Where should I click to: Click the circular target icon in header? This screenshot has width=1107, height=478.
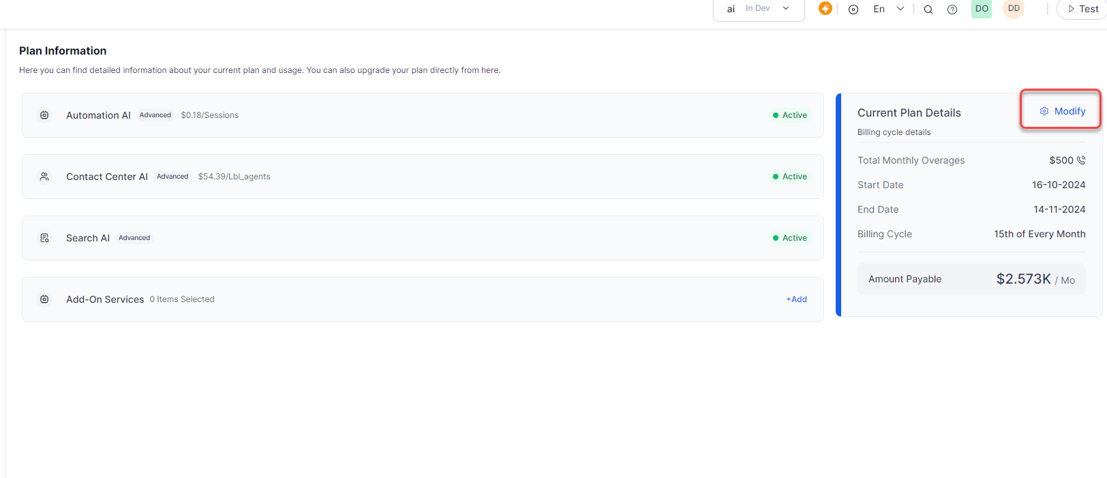click(x=853, y=10)
